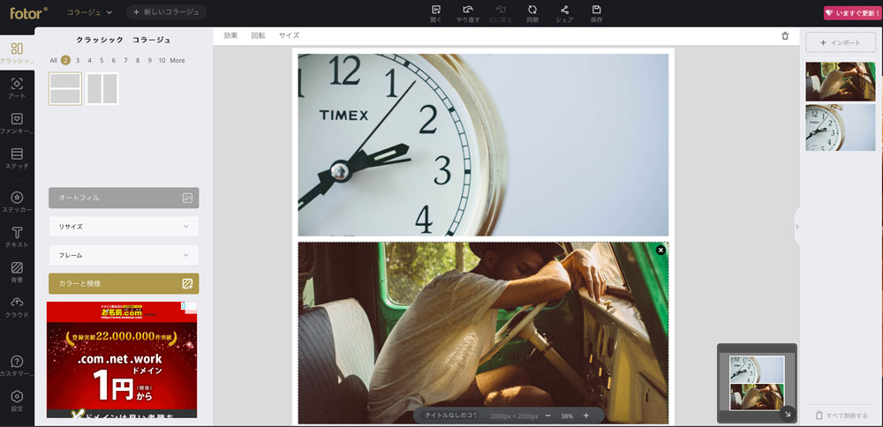Select the 5 photo count filter

pyautogui.click(x=102, y=61)
